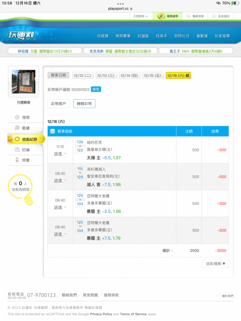Click the 07-9700123 phone number
Image resolution: width=241 pixels, height=321 pixels.
coord(41,295)
